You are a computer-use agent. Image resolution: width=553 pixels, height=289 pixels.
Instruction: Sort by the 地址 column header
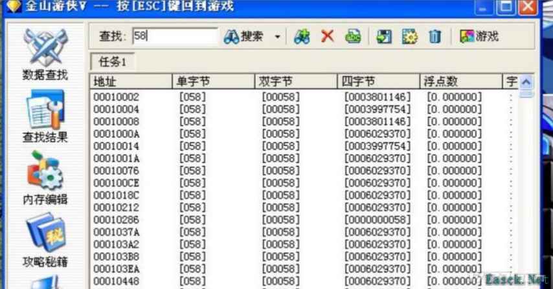point(131,81)
